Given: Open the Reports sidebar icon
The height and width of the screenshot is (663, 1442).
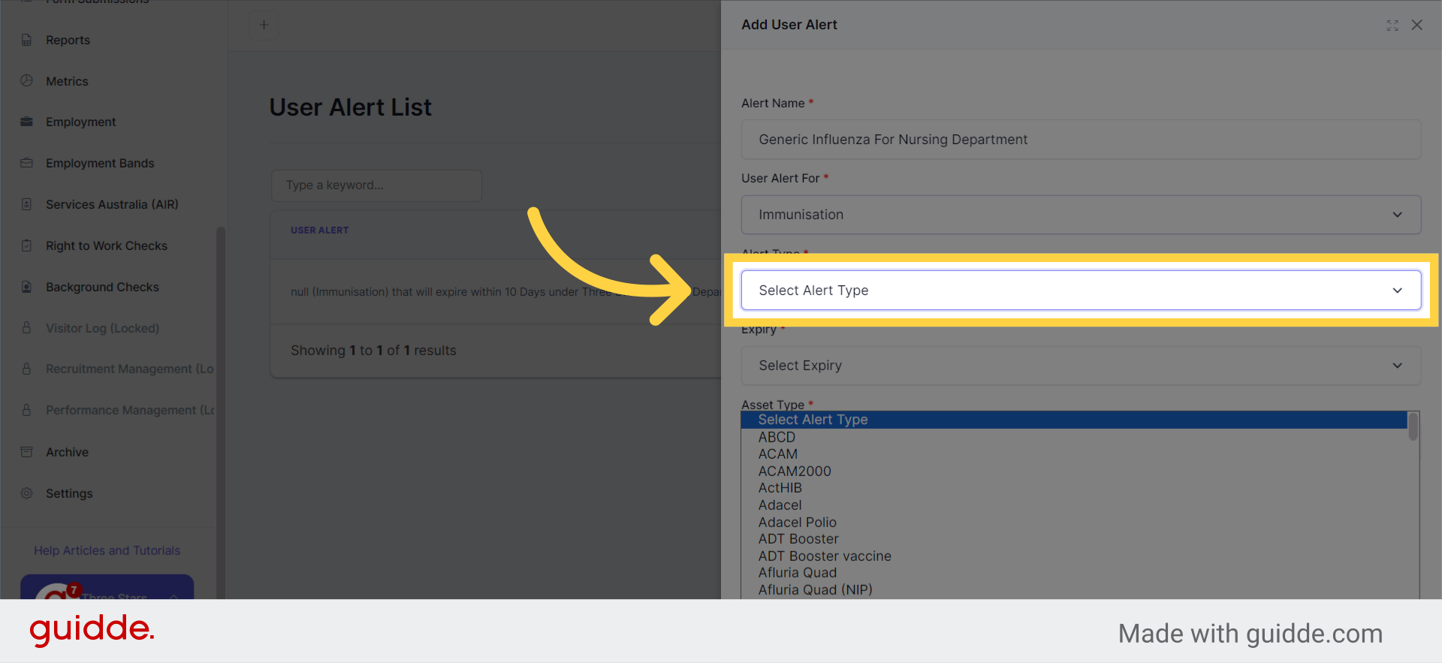Looking at the screenshot, I should click(x=27, y=40).
